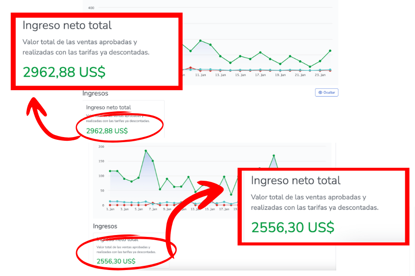
Task: Click the lower Ingresos section heading
Action: pos(105,226)
